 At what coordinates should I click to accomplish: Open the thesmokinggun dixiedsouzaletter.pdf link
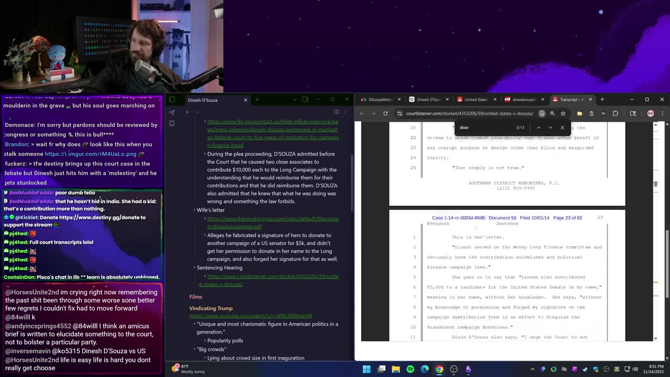tap(273, 223)
